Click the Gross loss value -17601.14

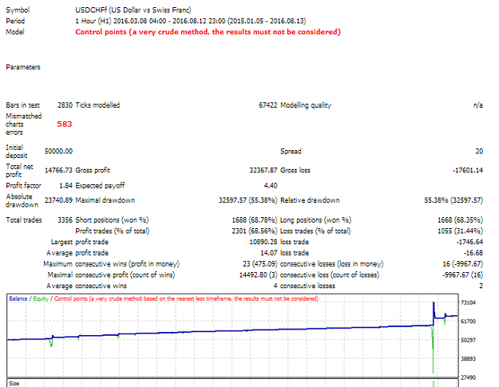click(x=468, y=171)
